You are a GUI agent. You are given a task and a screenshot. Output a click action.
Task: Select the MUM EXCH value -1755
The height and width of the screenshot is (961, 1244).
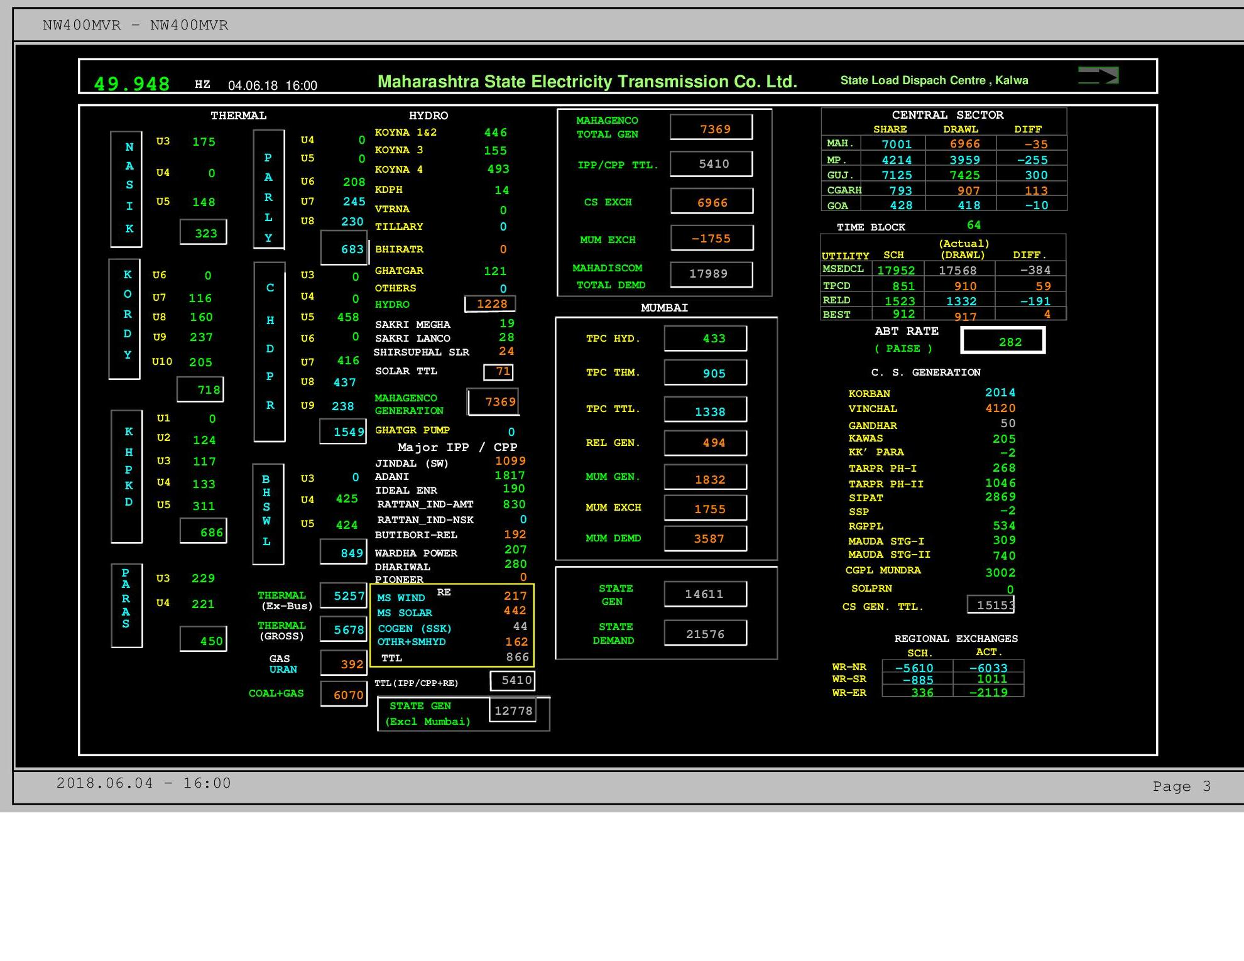(712, 238)
